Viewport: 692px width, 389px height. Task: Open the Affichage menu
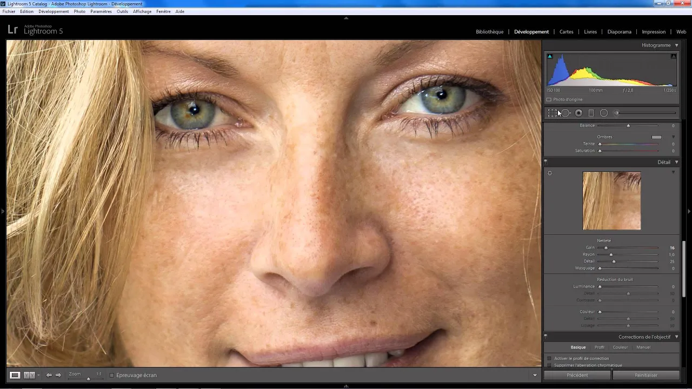[x=142, y=11]
